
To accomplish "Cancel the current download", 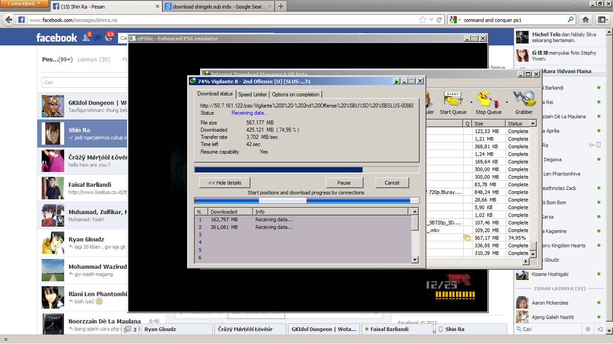I will pyautogui.click(x=392, y=183).
